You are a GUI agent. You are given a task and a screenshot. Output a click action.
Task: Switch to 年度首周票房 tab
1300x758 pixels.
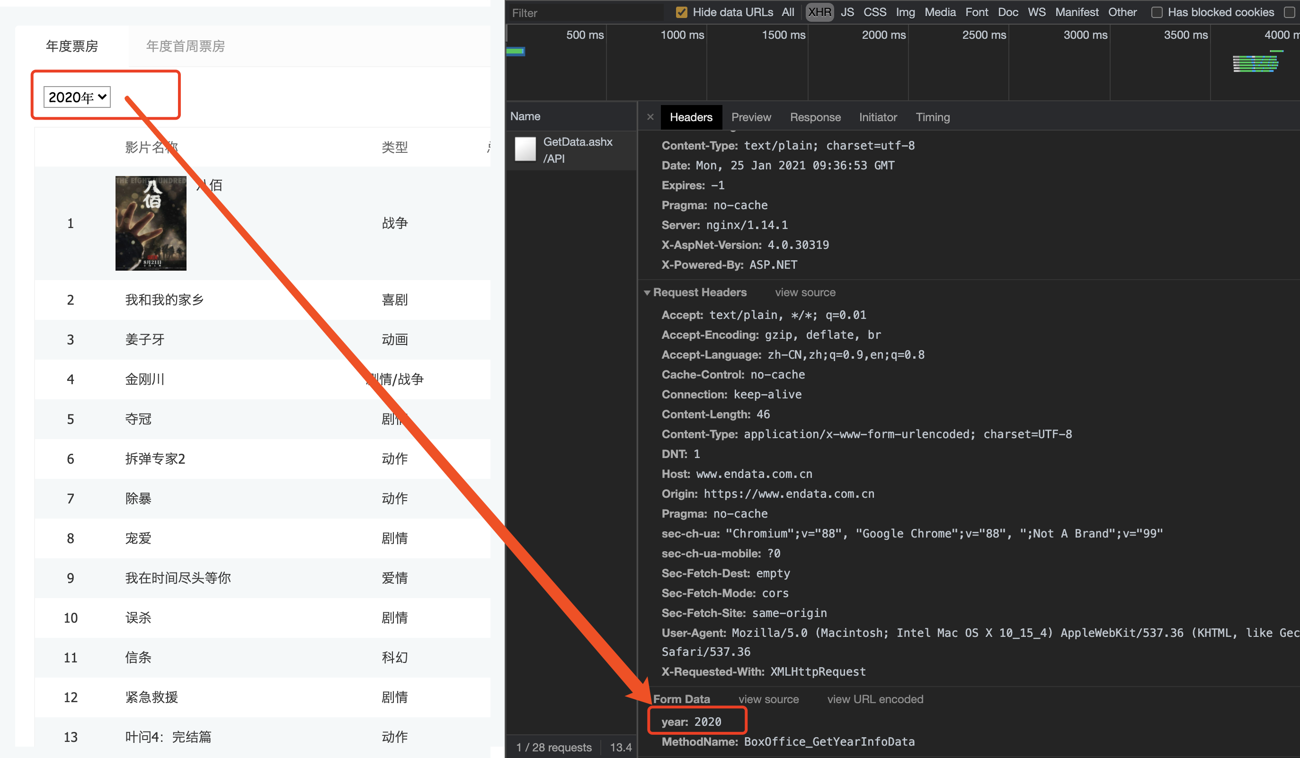coord(185,46)
